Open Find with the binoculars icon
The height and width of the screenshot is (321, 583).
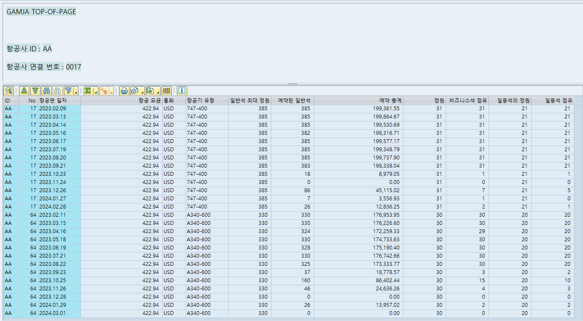click(x=47, y=90)
